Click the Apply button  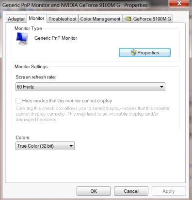coord(169,191)
